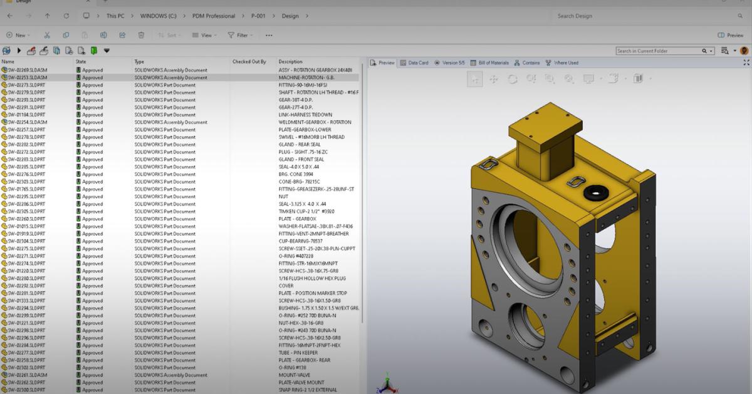
Task: Click P-001 in the breadcrumb path
Action: click(259, 16)
